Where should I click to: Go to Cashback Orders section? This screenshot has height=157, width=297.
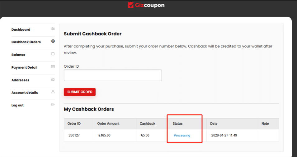coord(26,42)
